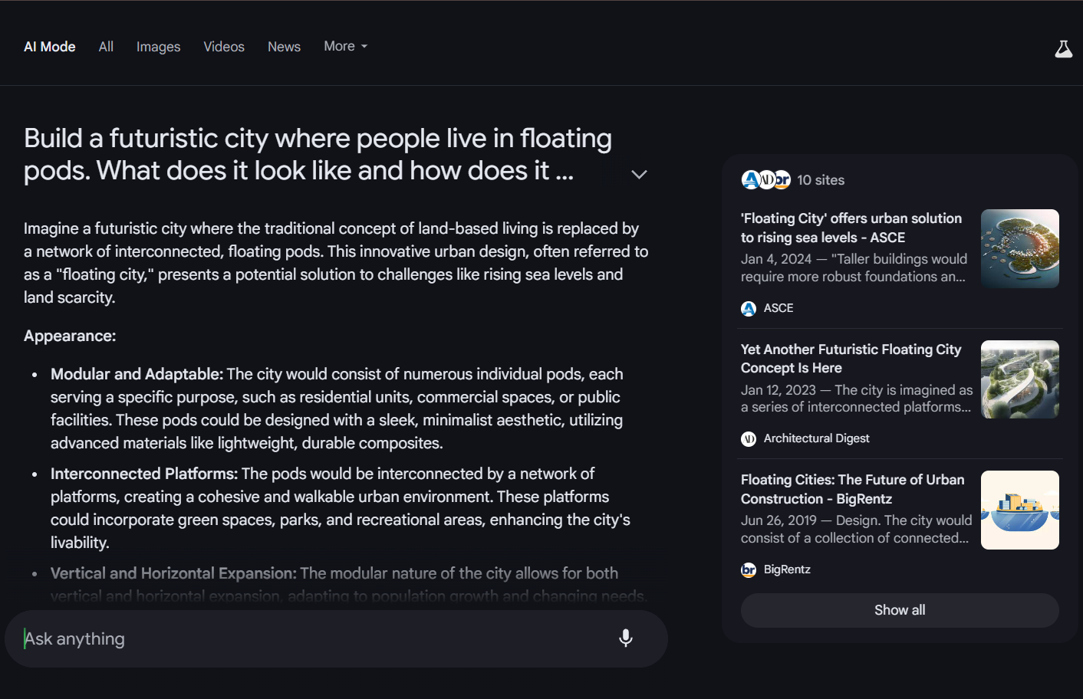Click the Ask anything input field
The image size is (1083, 699).
point(314,639)
